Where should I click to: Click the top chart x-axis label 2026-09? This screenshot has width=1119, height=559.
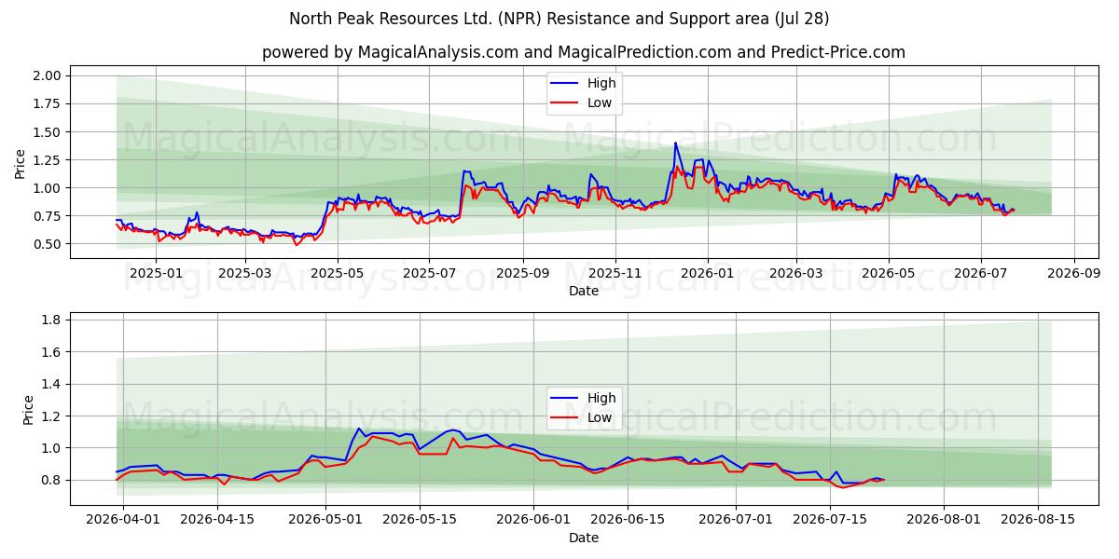[x=1074, y=273]
